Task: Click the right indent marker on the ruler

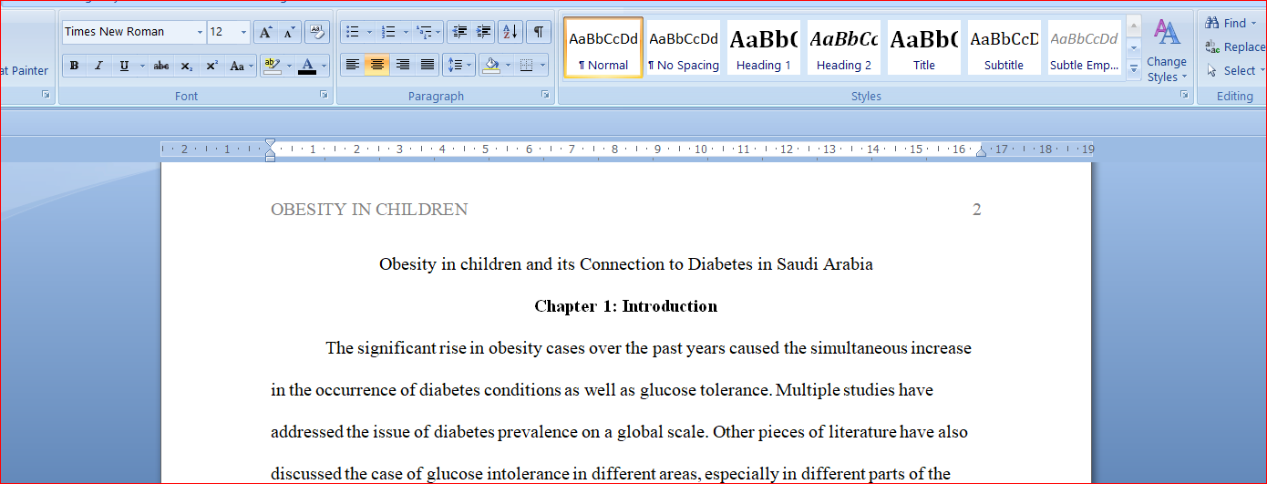Action: [x=981, y=151]
